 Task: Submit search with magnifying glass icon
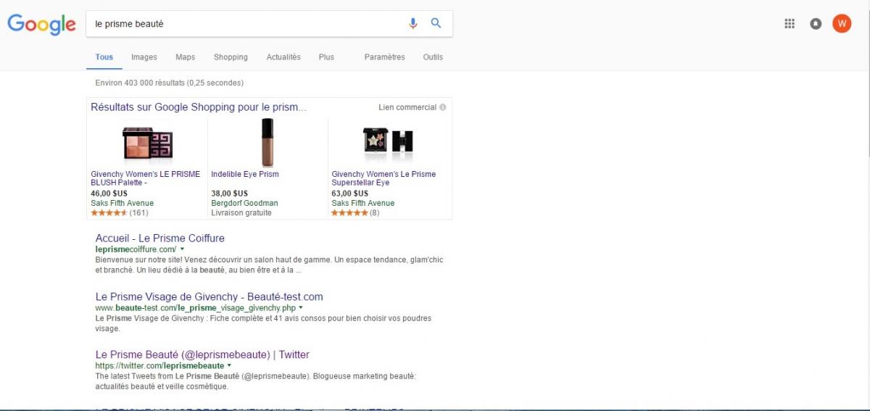(436, 23)
